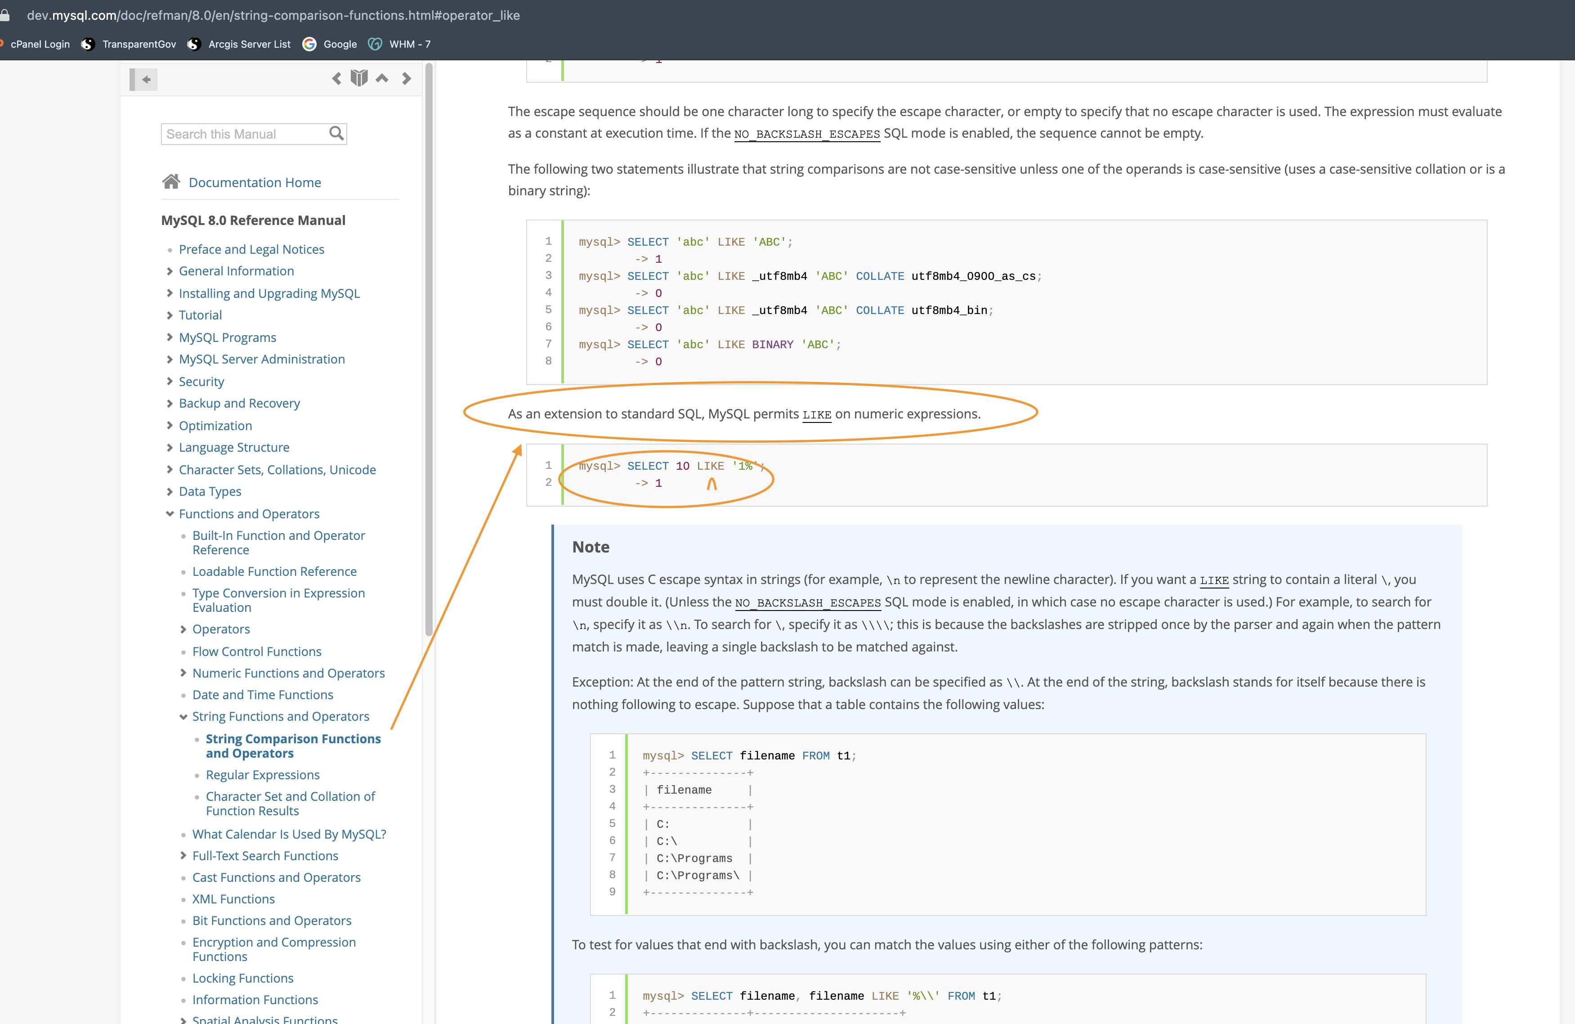
Task: Select the Full-Text Search Functions item
Action: pos(265,855)
